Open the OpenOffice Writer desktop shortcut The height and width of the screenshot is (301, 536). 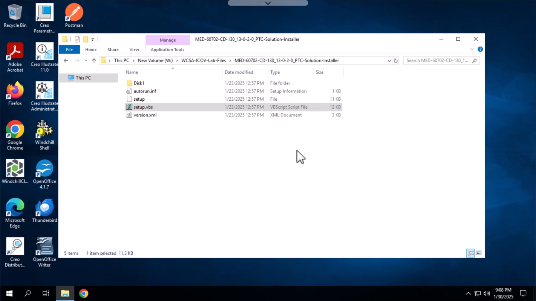coord(44,253)
